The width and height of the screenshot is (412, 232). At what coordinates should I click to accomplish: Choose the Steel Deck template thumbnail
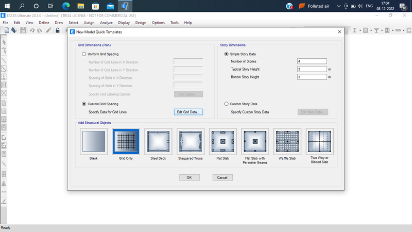[158, 141]
